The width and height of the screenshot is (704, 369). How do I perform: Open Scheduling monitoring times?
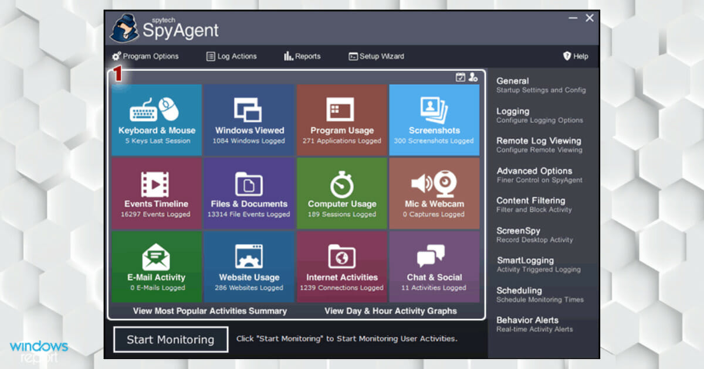coord(540,295)
